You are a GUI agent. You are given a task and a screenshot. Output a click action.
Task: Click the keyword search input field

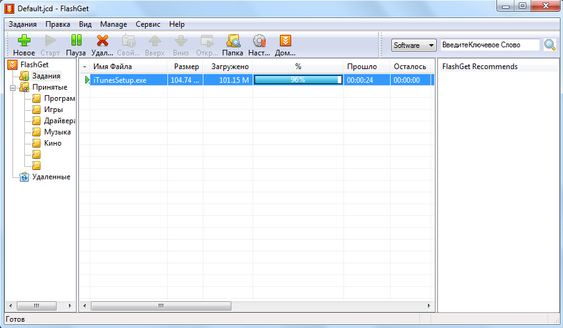(490, 45)
